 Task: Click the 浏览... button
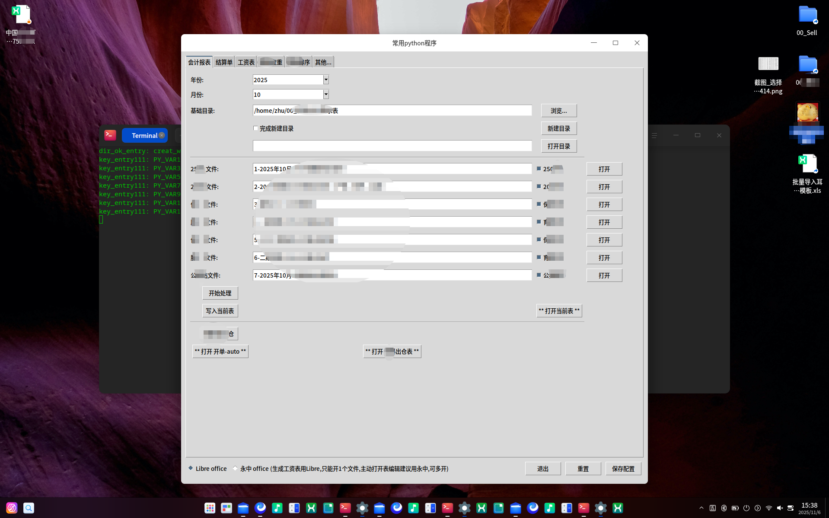tap(559, 111)
